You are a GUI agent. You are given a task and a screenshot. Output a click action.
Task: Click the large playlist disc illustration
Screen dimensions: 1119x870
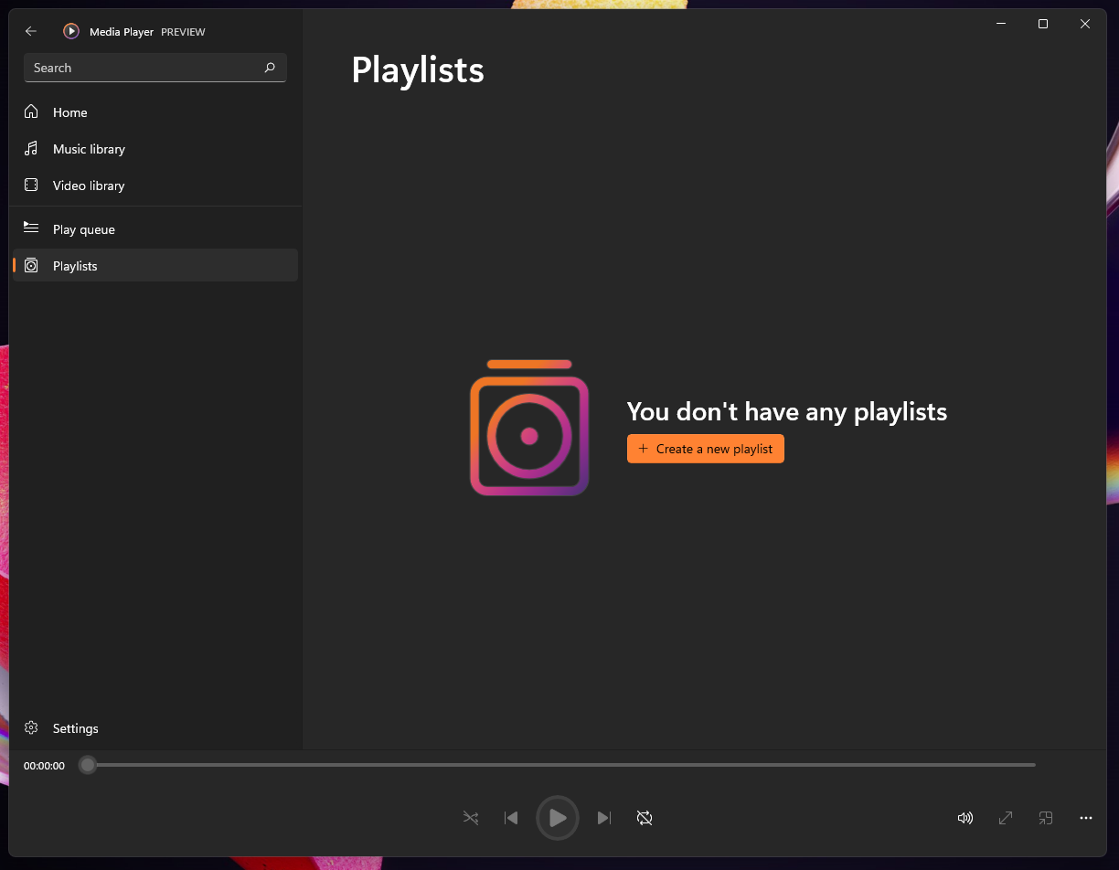529,428
